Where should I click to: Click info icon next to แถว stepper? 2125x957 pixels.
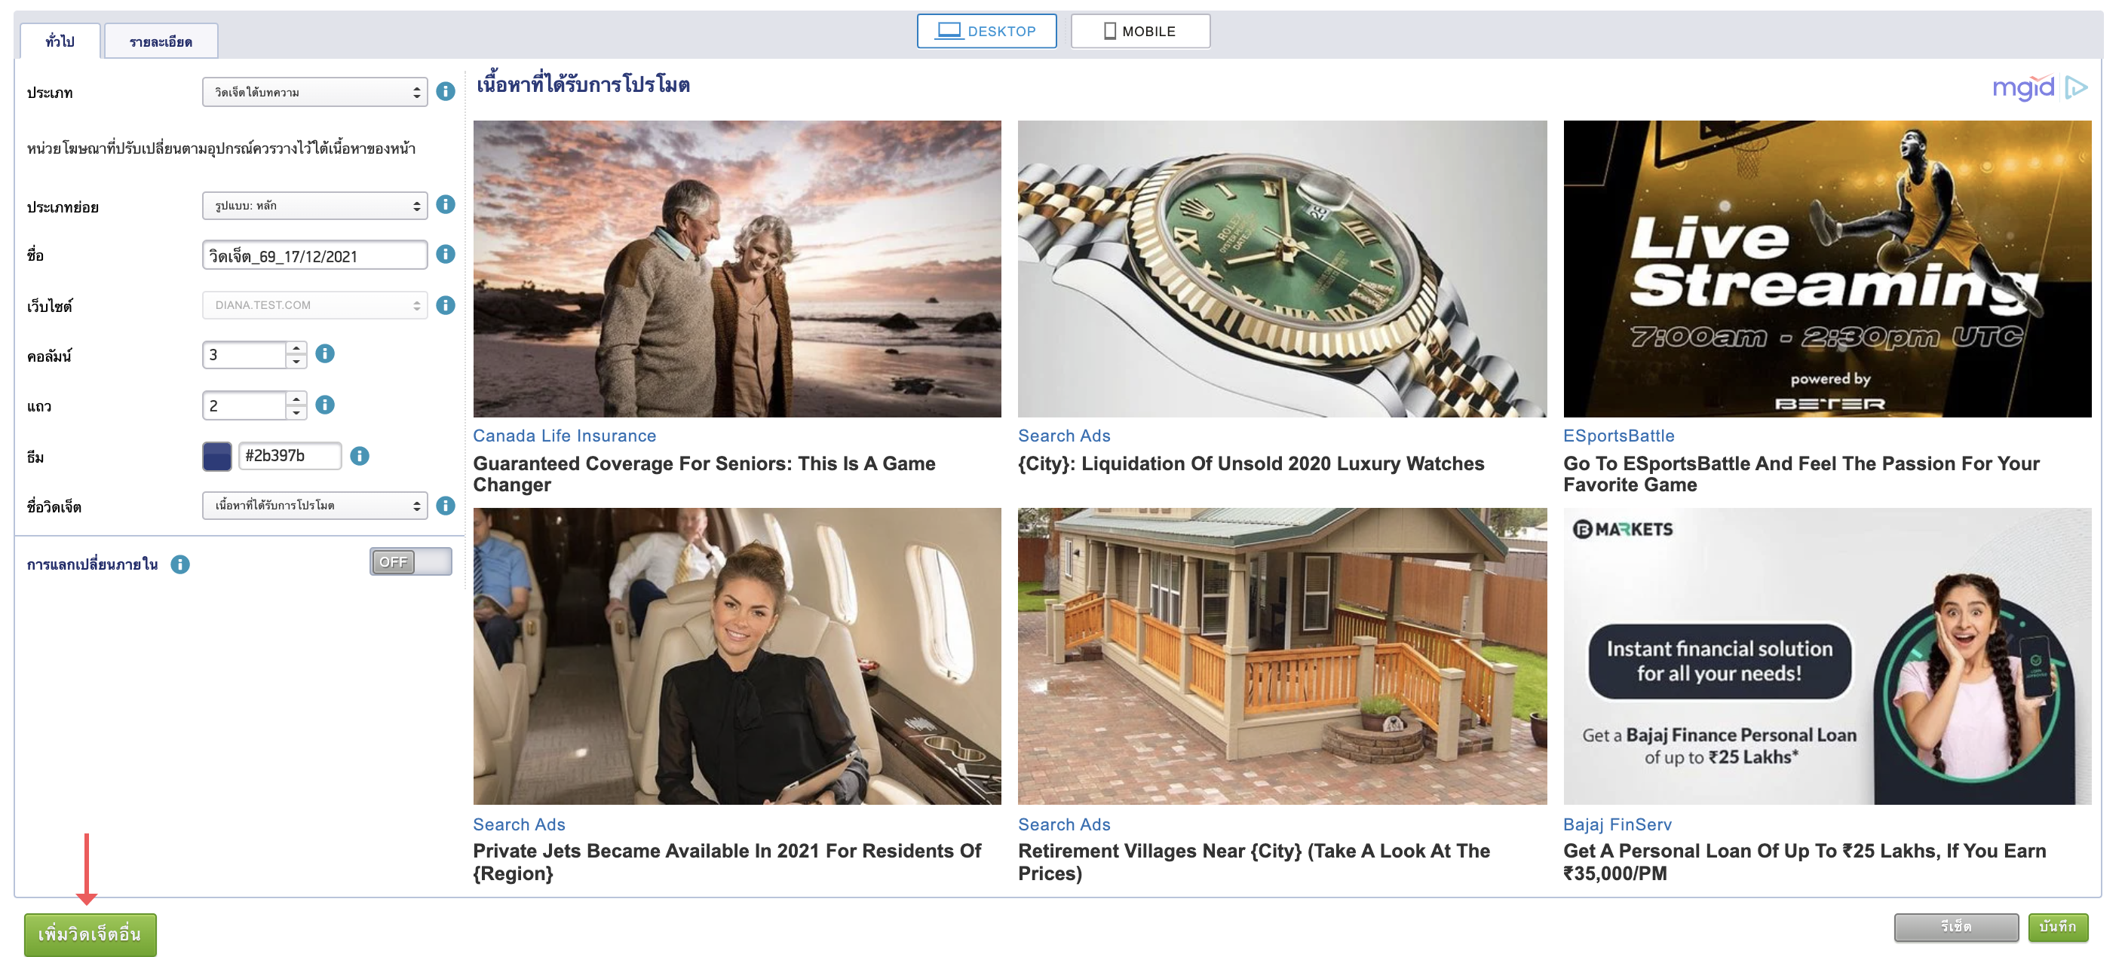pos(325,405)
